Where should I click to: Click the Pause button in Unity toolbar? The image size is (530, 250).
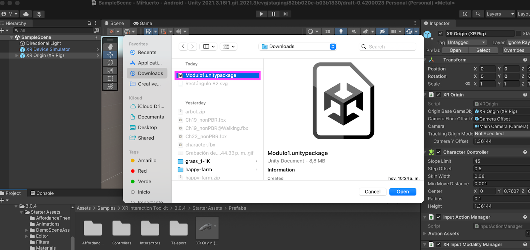pos(274,14)
